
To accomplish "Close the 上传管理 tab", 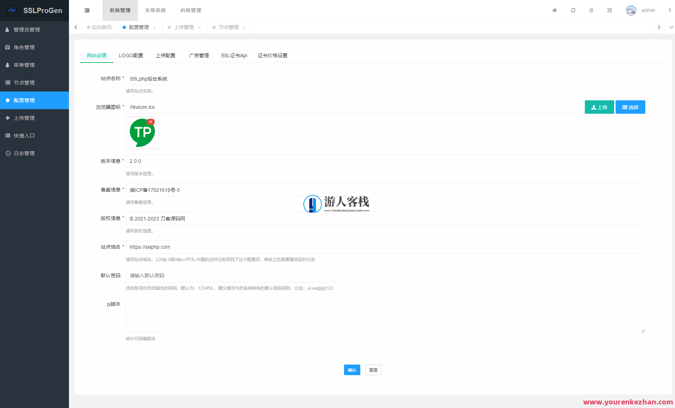I will (199, 27).
